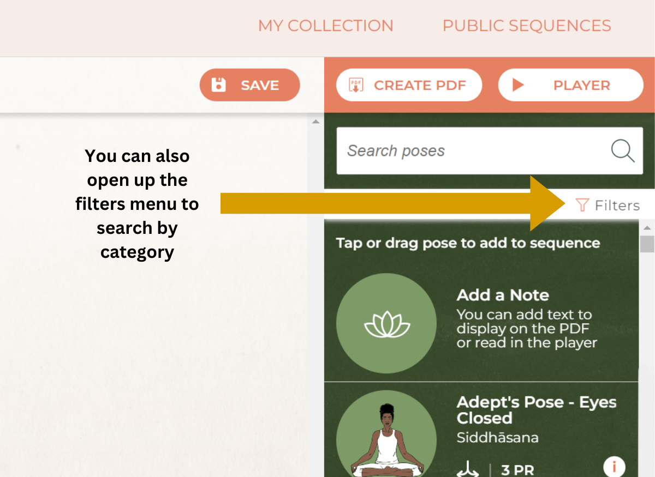The height and width of the screenshot is (477, 655).
Task: Click the seated pose type icon
Action: pyautogui.click(x=467, y=469)
